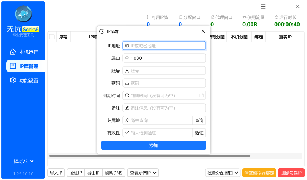Open the 查看所有IP dropdown
The height and width of the screenshot is (180, 307).
[x=143, y=173]
